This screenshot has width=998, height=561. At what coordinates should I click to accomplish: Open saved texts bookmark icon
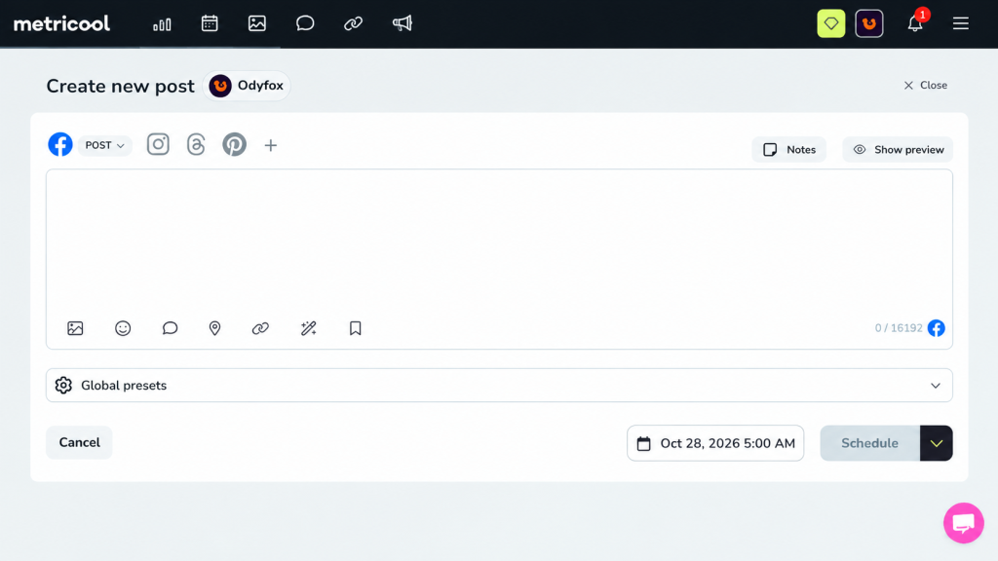click(x=355, y=328)
